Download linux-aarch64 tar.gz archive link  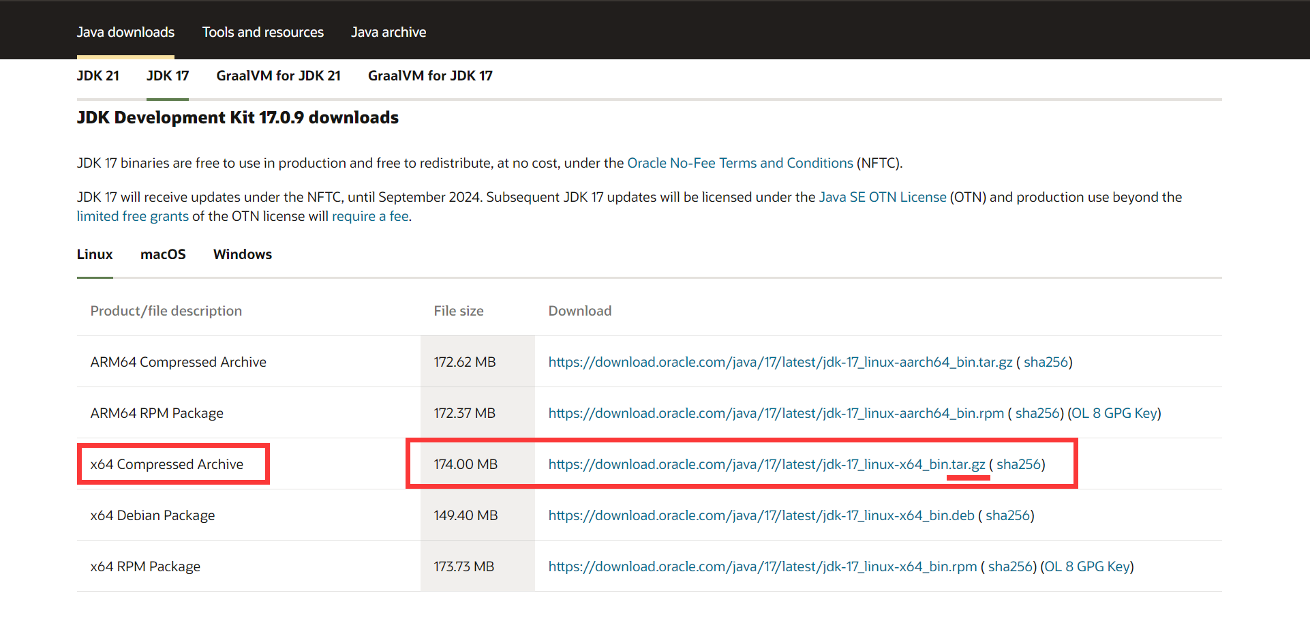(780, 362)
